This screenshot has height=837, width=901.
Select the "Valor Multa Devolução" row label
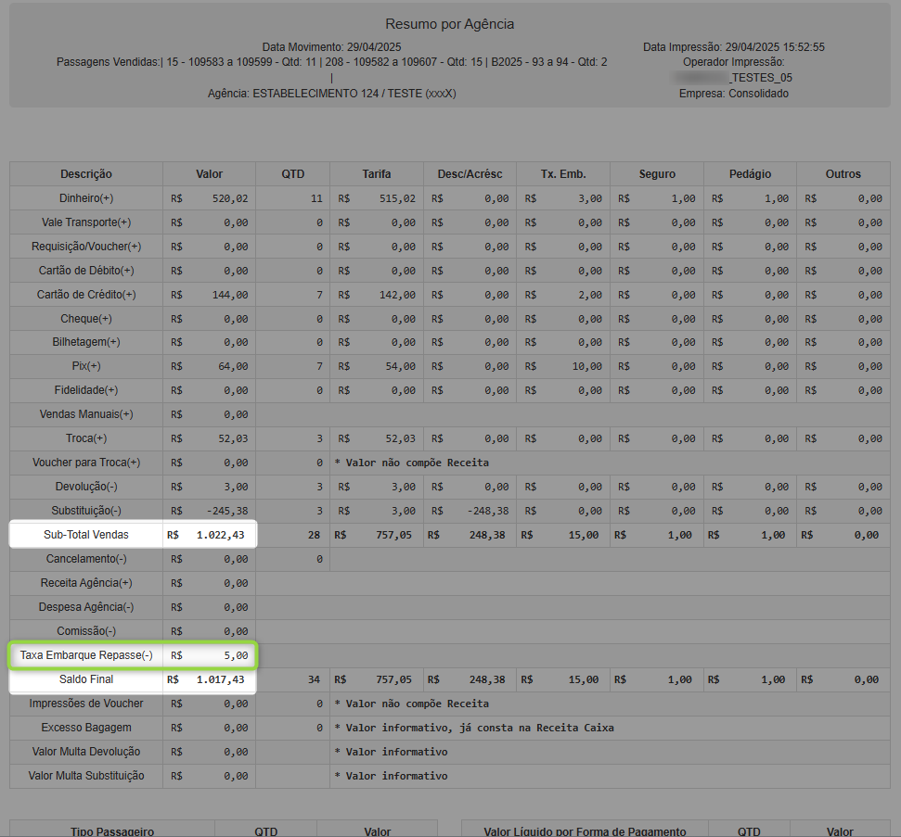click(x=86, y=752)
